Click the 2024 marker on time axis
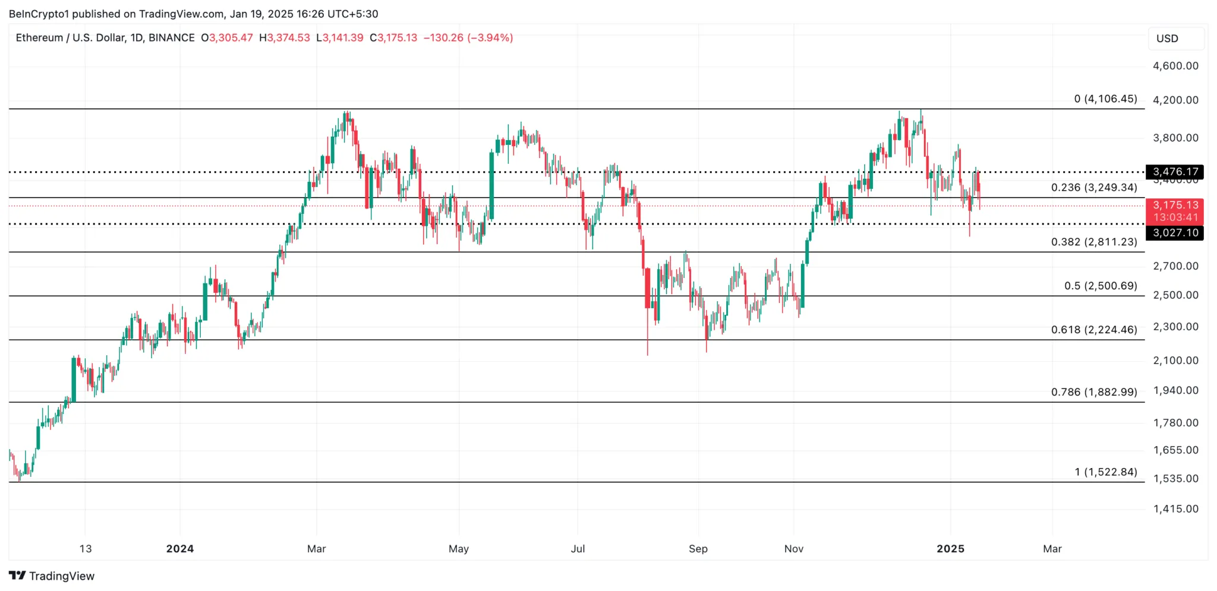Viewport: 1217px width, 591px height. pyautogui.click(x=180, y=549)
